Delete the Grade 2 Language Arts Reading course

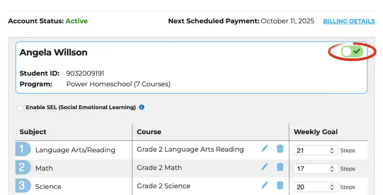[x=280, y=148]
